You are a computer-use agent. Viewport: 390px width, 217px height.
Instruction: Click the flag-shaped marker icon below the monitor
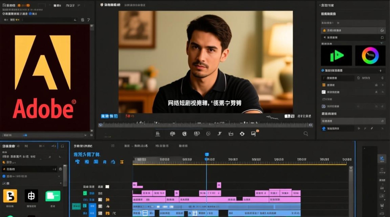point(172,134)
